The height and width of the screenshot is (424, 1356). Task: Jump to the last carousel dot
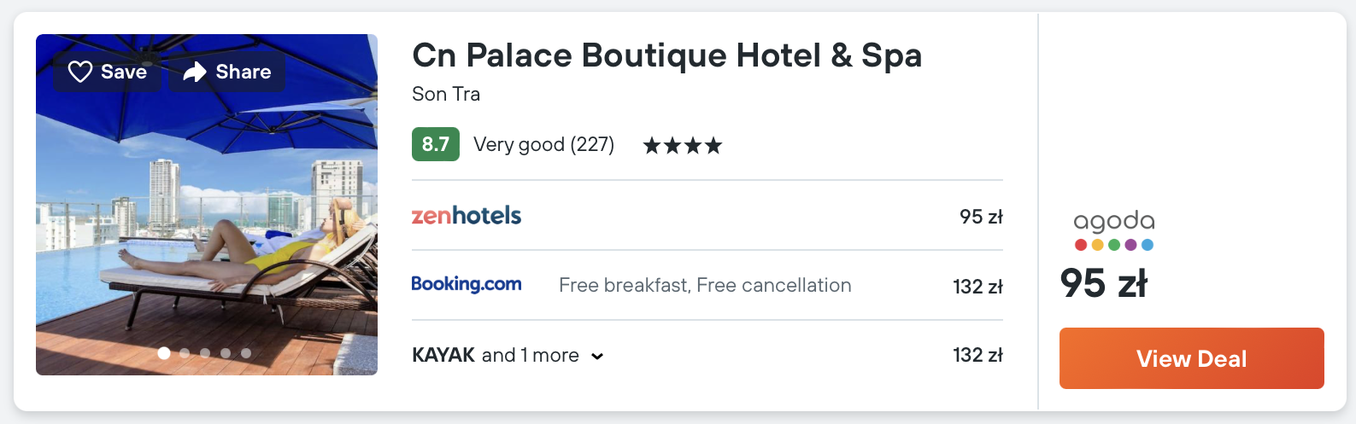(246, 352)
